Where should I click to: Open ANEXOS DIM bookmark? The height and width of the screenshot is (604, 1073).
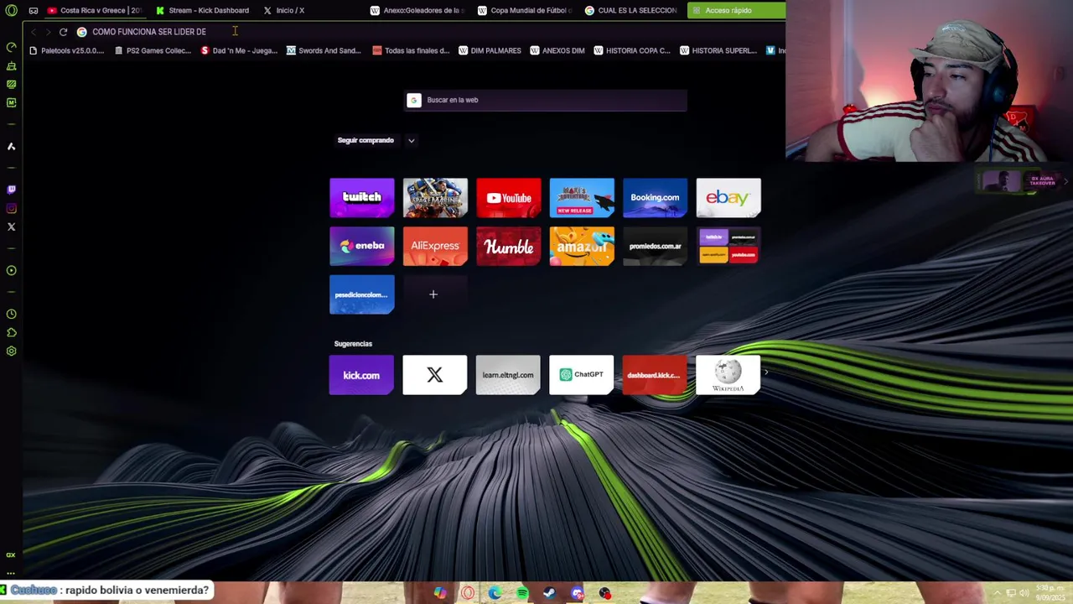[x=557, y=50]
